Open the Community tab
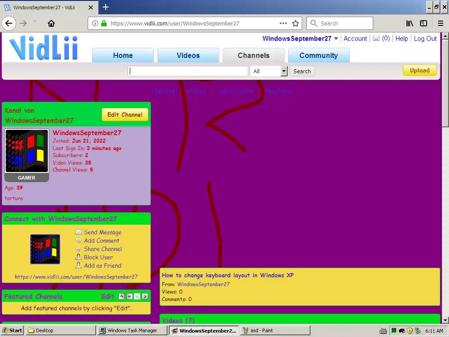This screenshot has width=449, height=337. [319, 55]
